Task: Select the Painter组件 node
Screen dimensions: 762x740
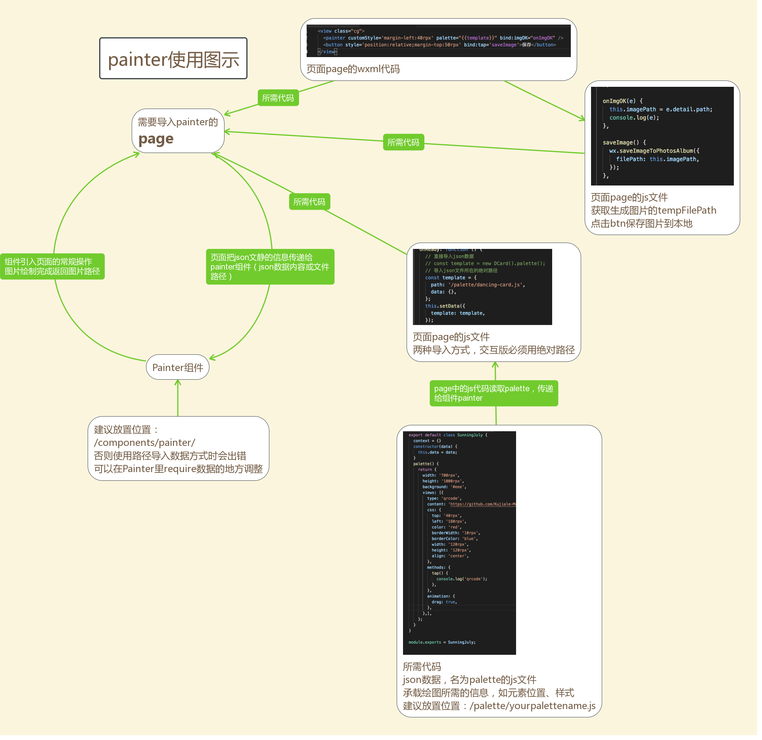Action: click(178, 367)
